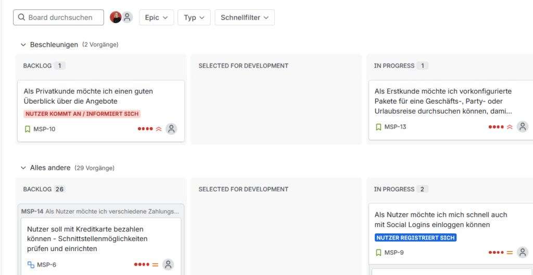Viewport: 533px width, 275px height.
Task: Click the subtask icon on MSP-6
Action: pos(31,265)
